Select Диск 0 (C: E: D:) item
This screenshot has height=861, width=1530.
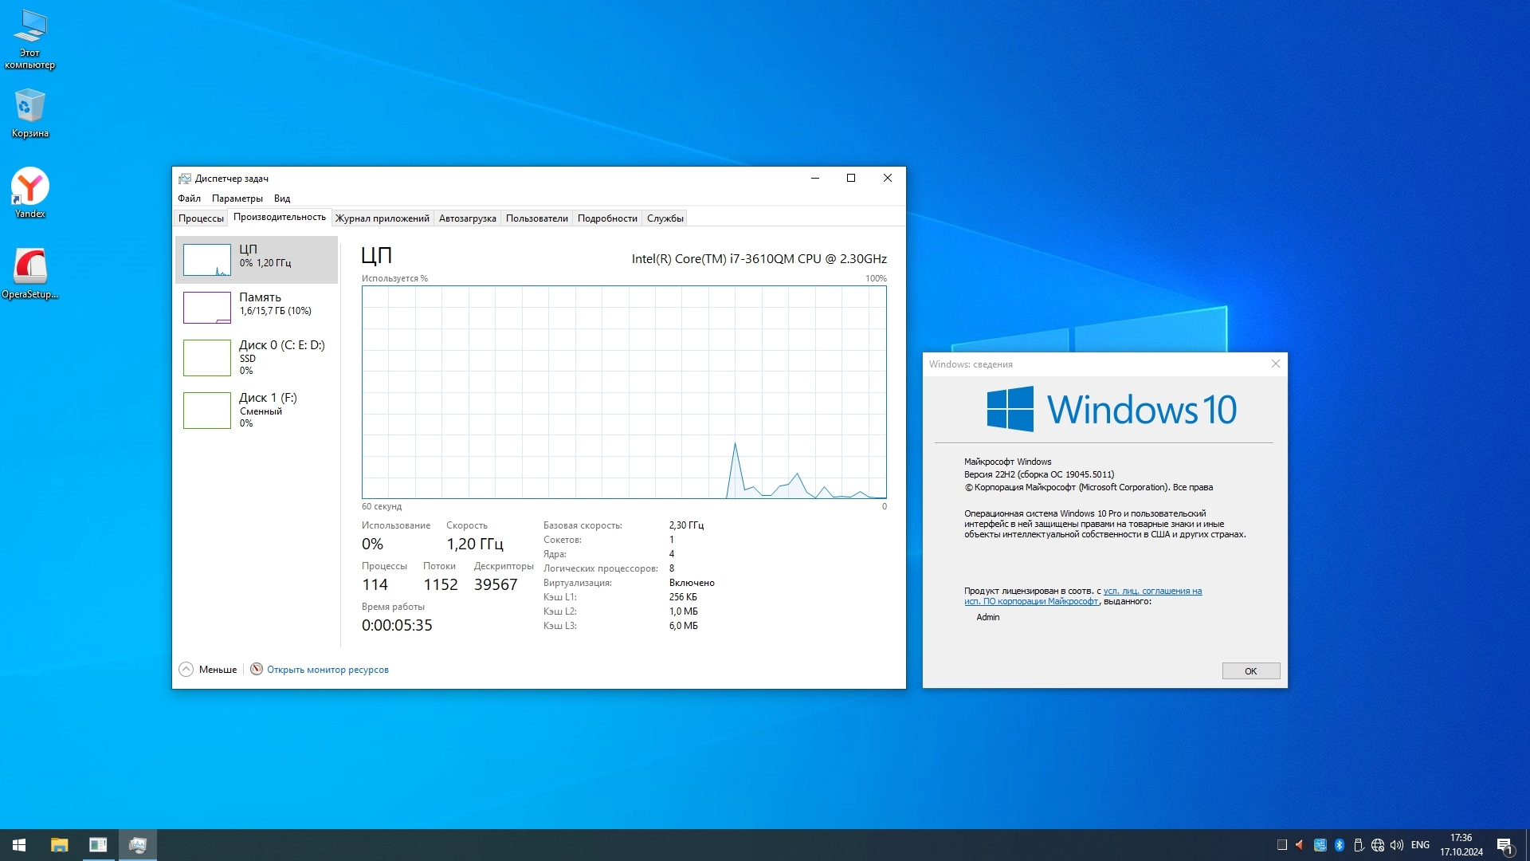tap(257, 357)
